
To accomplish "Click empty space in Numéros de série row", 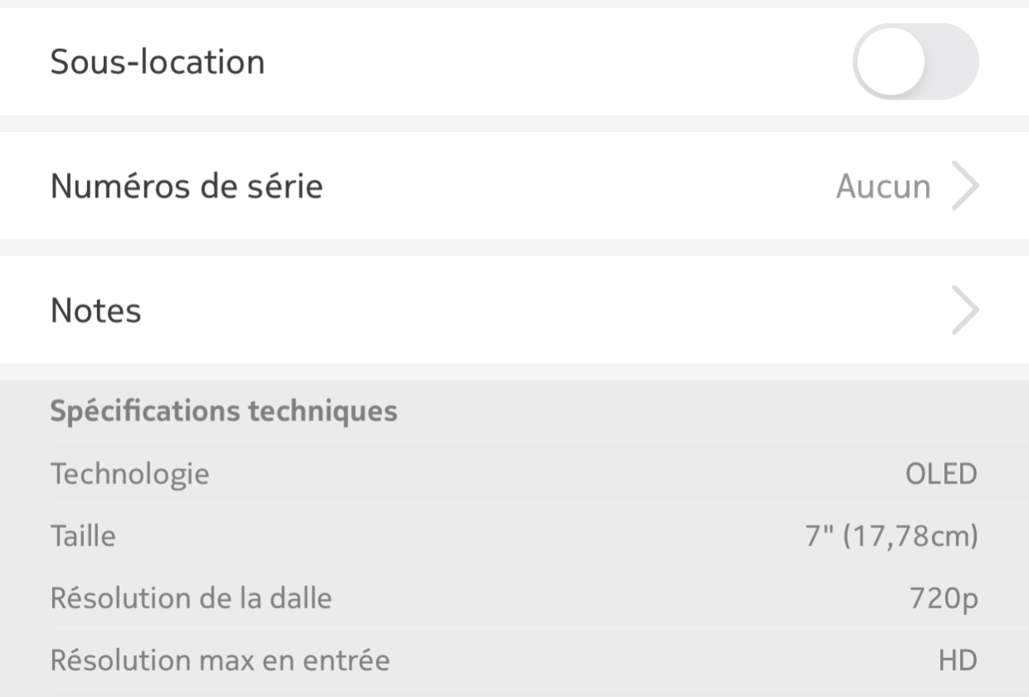I will point(579,186).
